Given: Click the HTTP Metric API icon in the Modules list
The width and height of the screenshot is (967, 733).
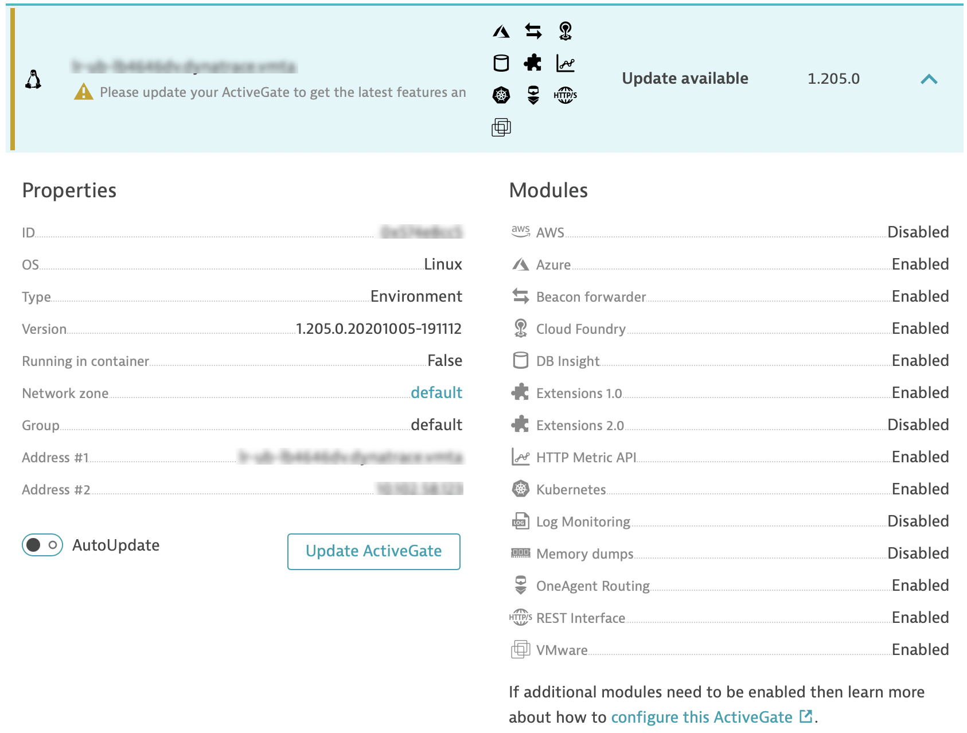Looking at the screenshot, I should point(521,457).
